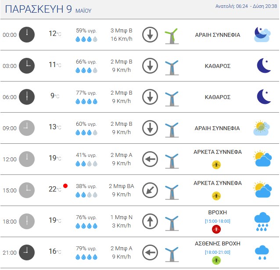Viewport: 280px width, 270px height.
Task: Click the down wind arrow at 06:00
Action: point(150,97)
